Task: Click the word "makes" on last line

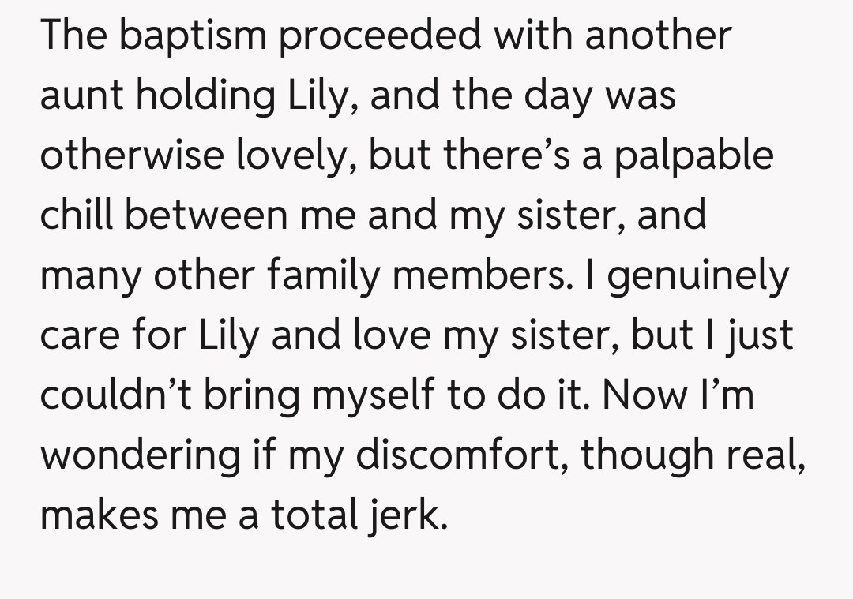Action: 88,516
